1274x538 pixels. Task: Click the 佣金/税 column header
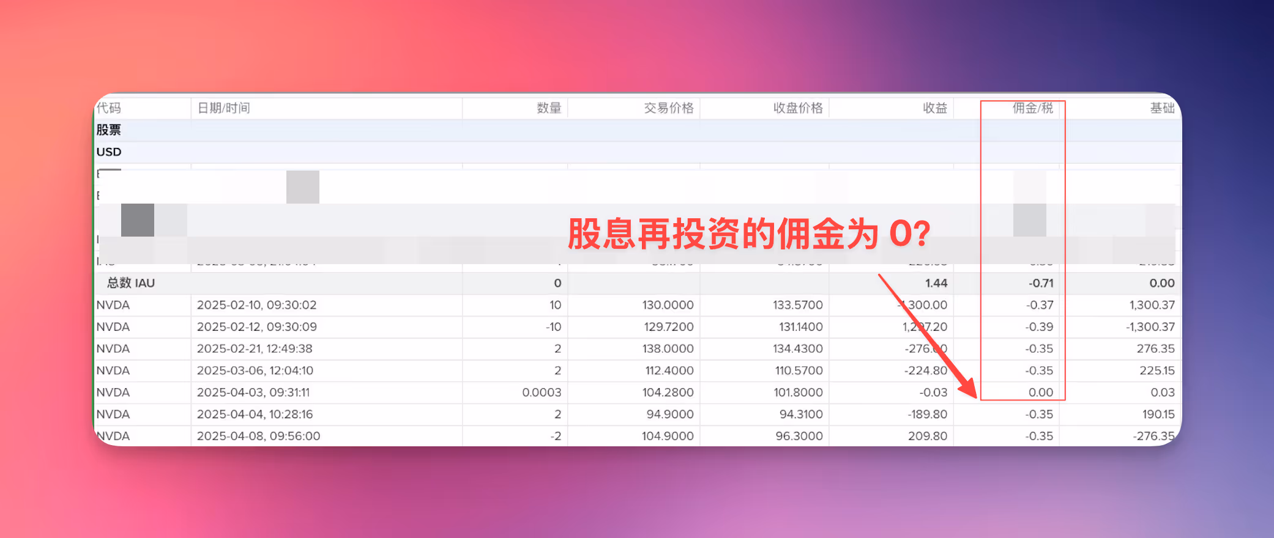(1033, 108)
